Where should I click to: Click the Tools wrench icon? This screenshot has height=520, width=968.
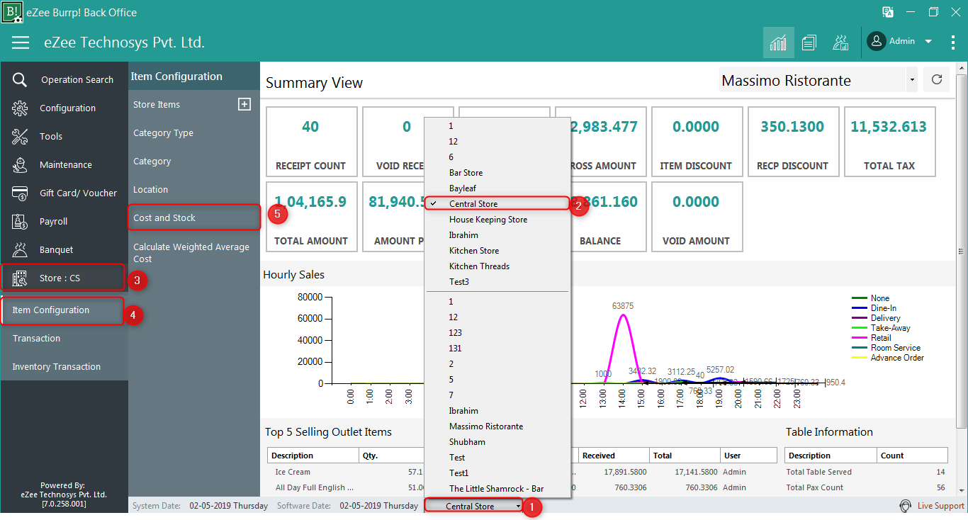(20, 137)
